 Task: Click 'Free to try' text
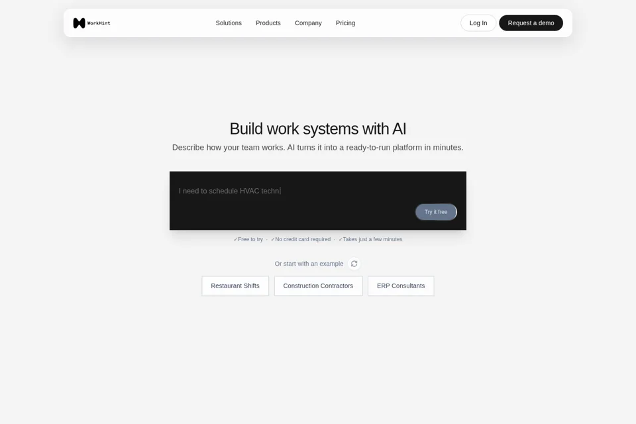tap(250, 239)
